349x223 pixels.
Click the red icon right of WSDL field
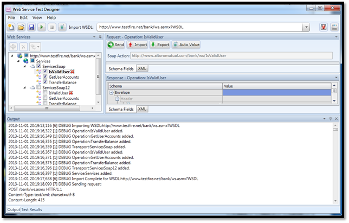click(324, 27)
